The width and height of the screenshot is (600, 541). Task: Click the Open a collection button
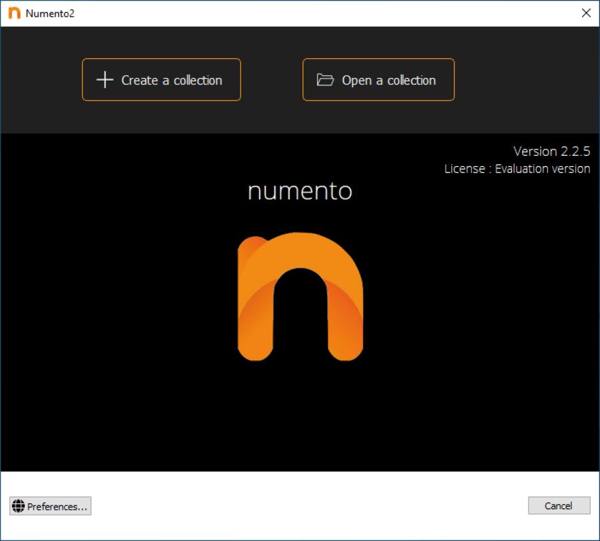pos(379,80)
